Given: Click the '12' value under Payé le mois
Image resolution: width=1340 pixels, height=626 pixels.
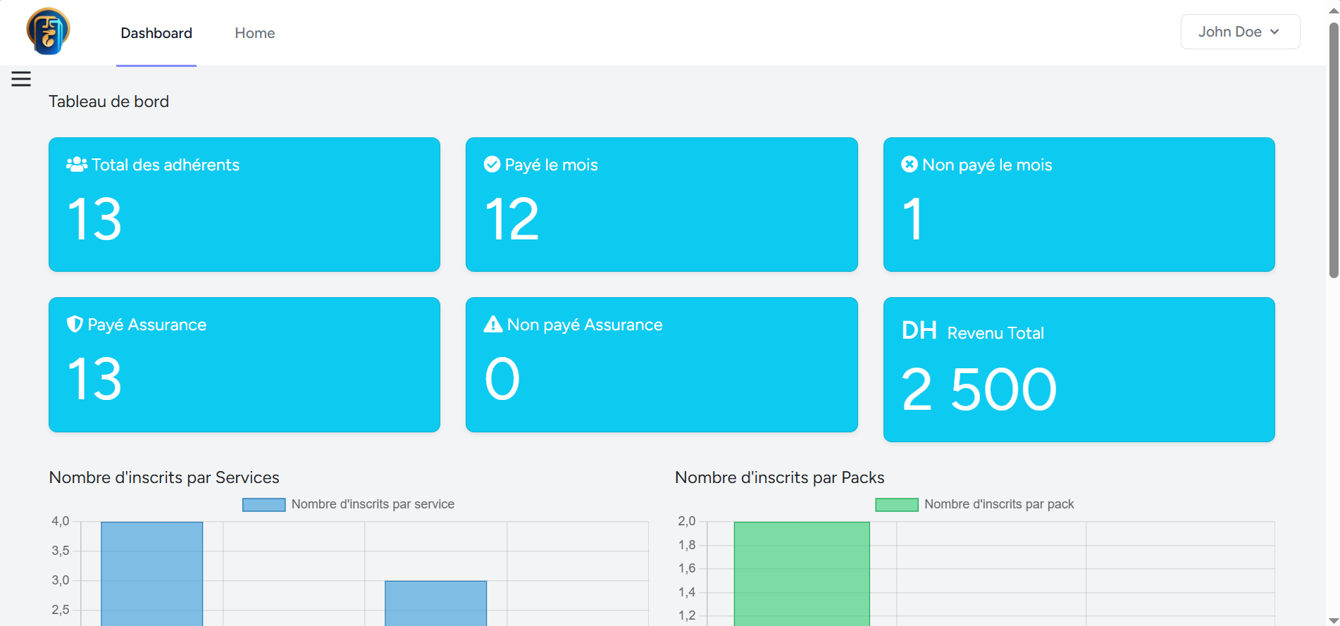Looking at the screenshot, I should coord(512,220).
